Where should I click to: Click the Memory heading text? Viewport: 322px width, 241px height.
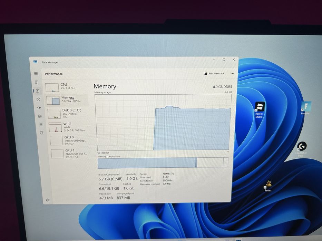click(105, 86)
